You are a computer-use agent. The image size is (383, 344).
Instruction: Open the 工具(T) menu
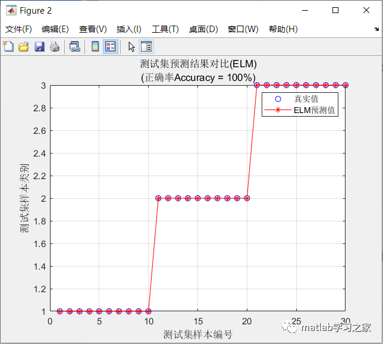(x=165, y=29)
